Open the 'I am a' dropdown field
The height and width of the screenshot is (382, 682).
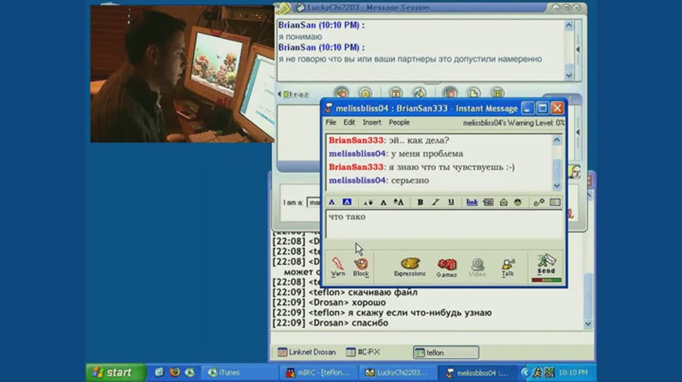314,203
